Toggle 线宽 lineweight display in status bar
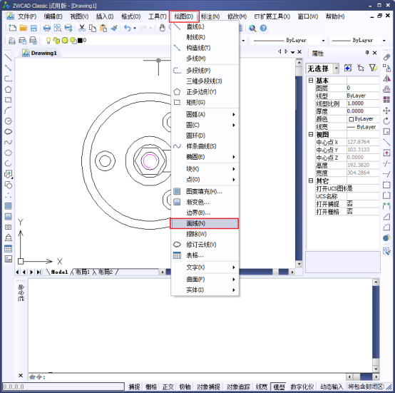This screenshot has width=395, height=393. 262,387
